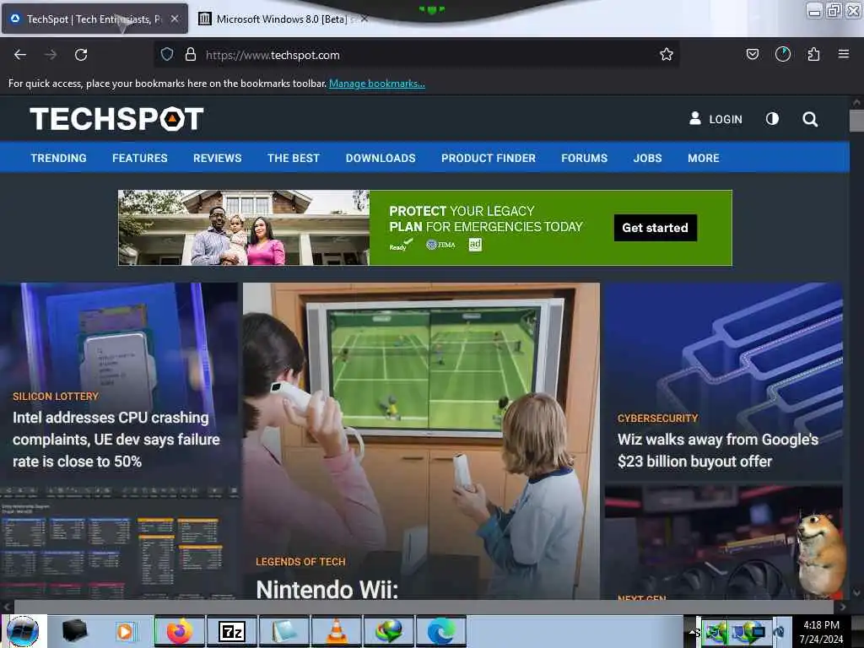
Task: Open the Wiz walks away from Google's article
Action: coord(718,451)
